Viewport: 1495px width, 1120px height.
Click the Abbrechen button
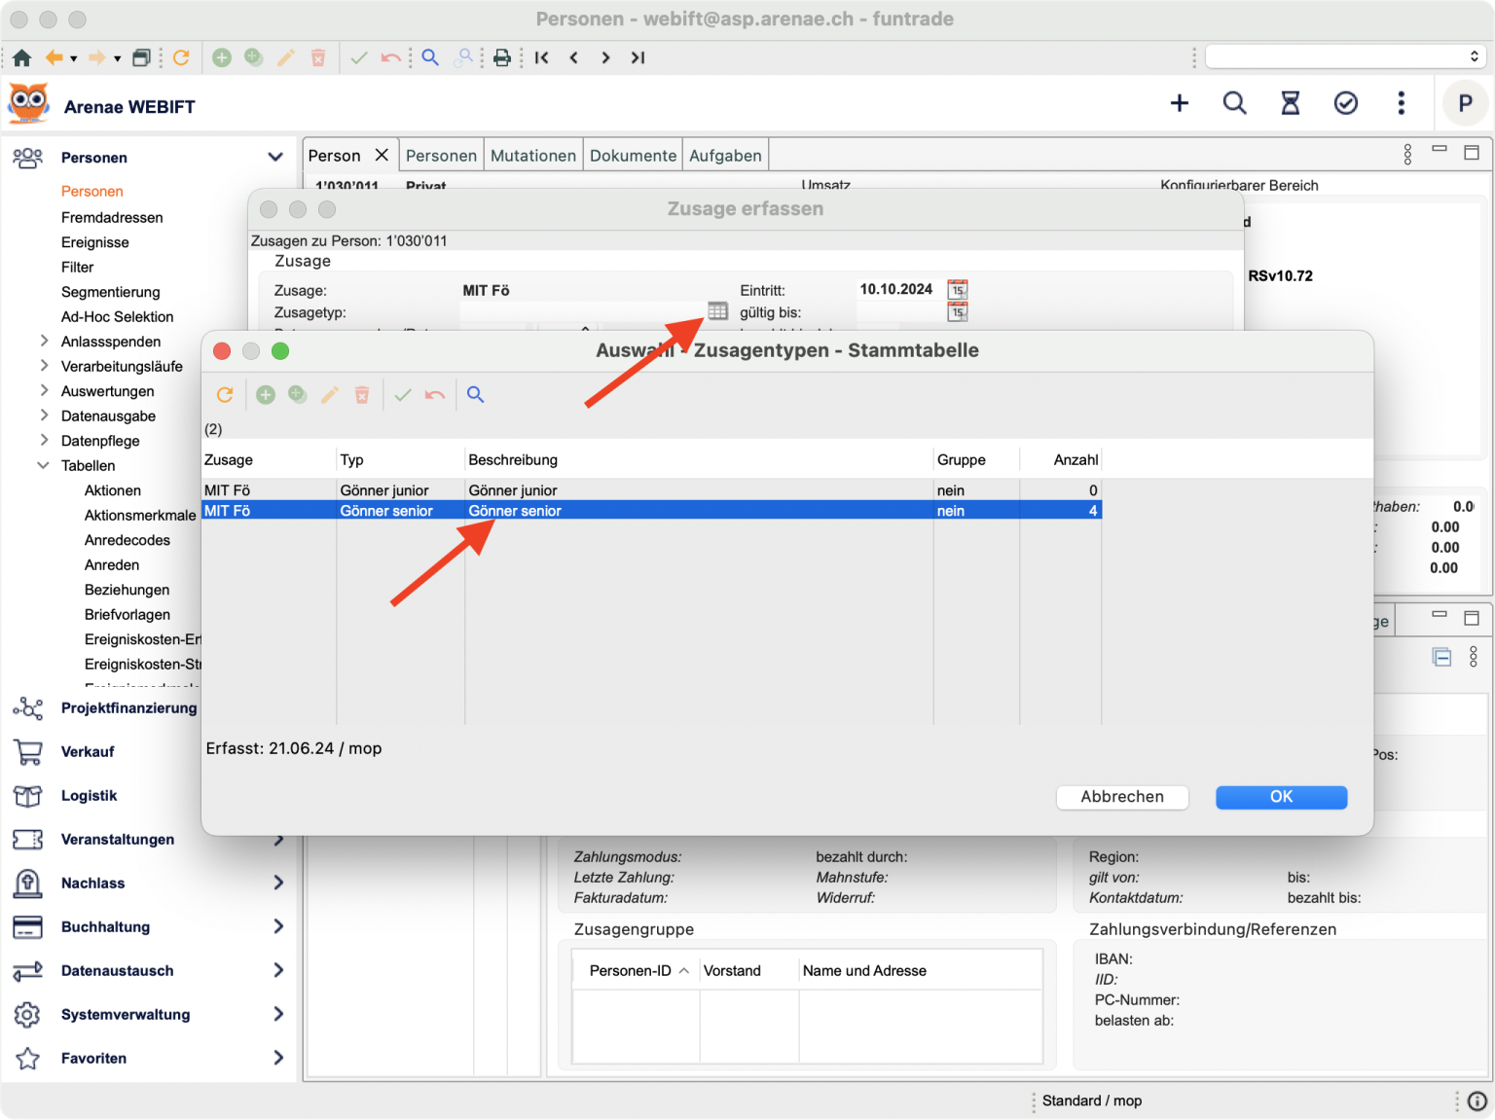click(1121, 797)
